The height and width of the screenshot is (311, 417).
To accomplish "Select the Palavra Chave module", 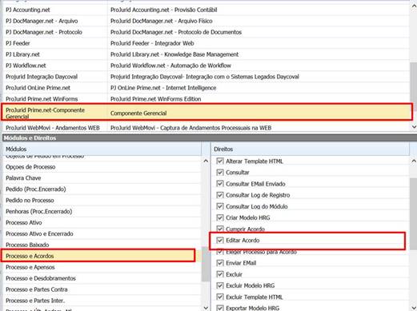I will [x=102, y=178].
